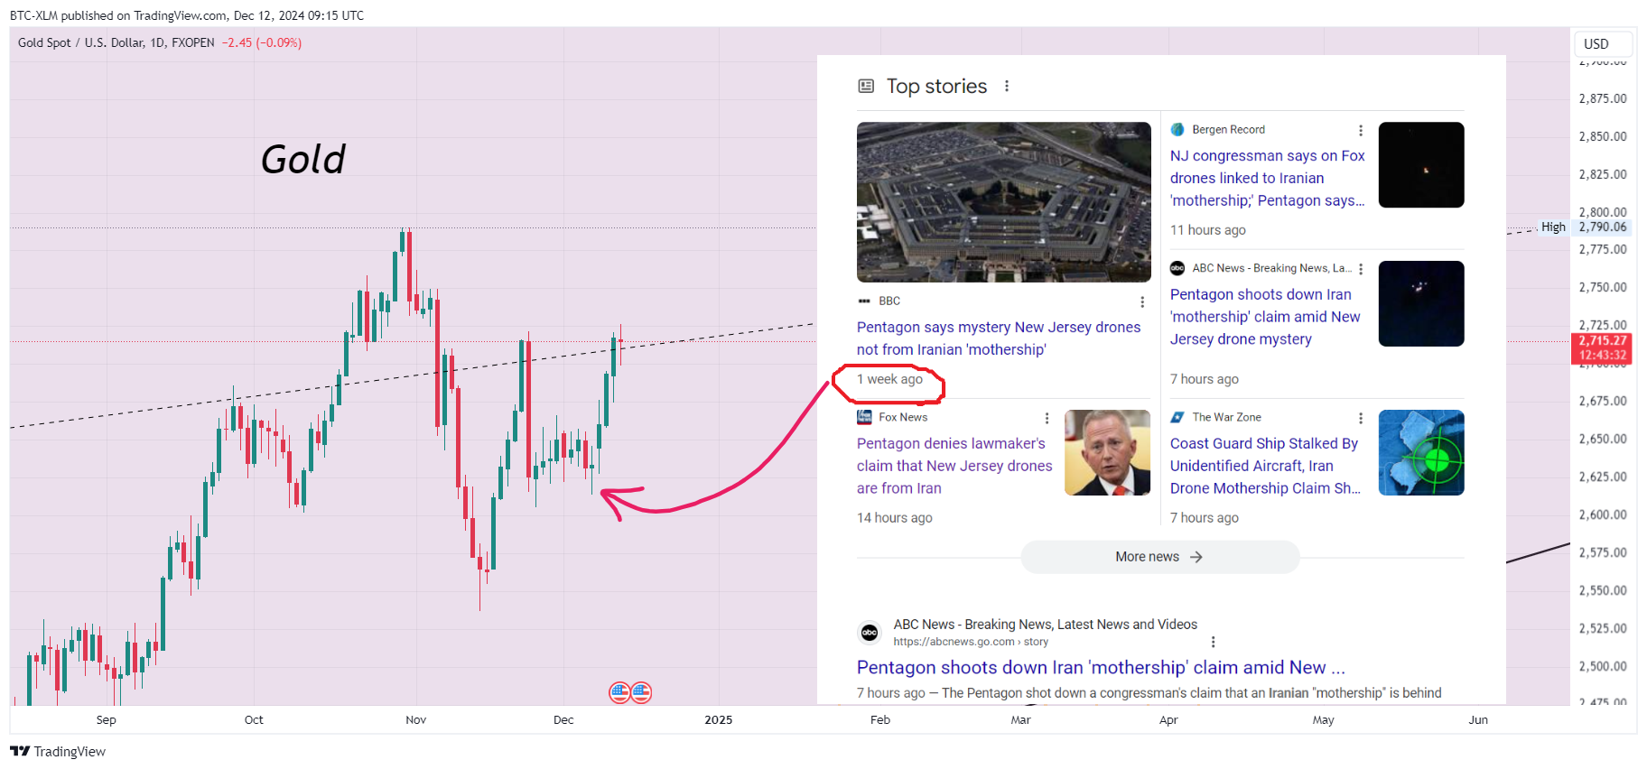The width and height of the screenshot is (1647, 769).
Task: Click the ABC News round favicon in search result
Action: (x=870, y=633)
